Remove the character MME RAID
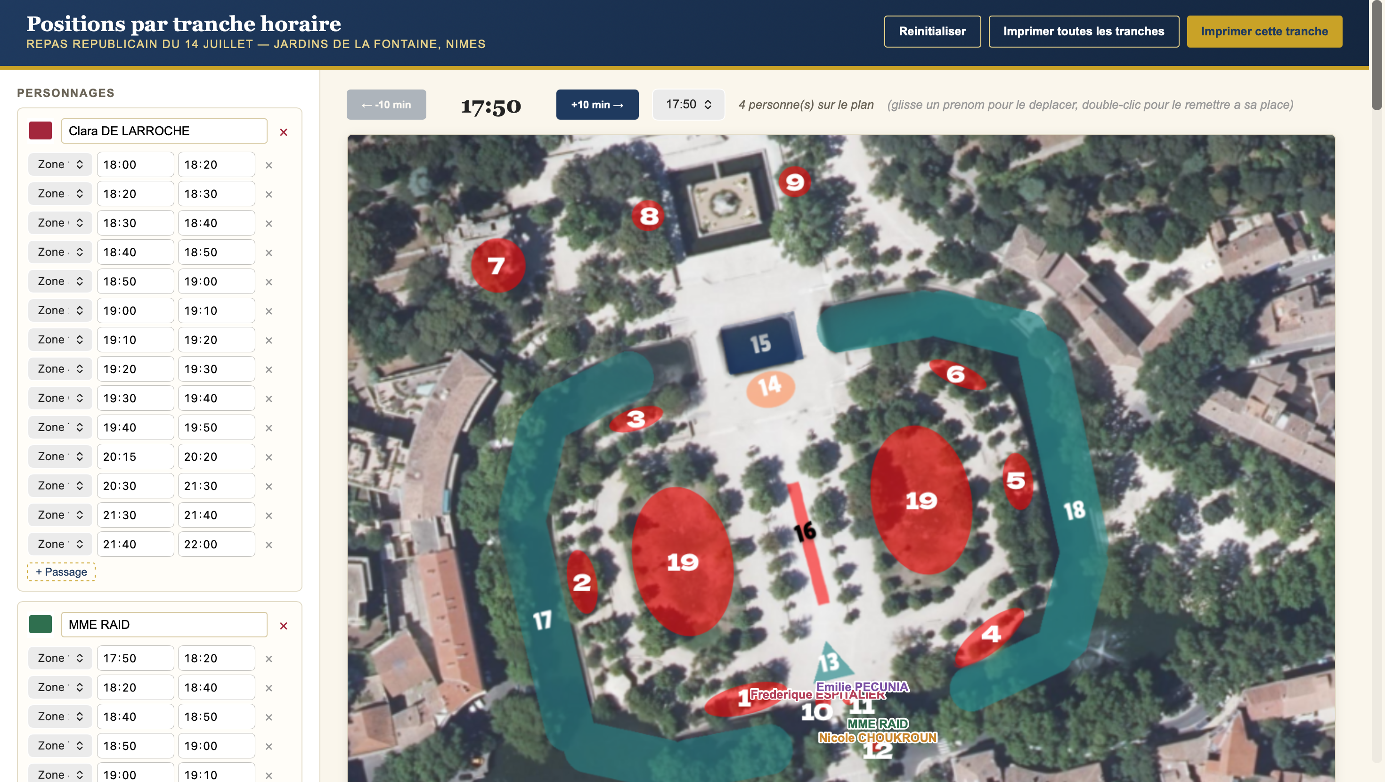1385x782 pixels. [283, 626]
